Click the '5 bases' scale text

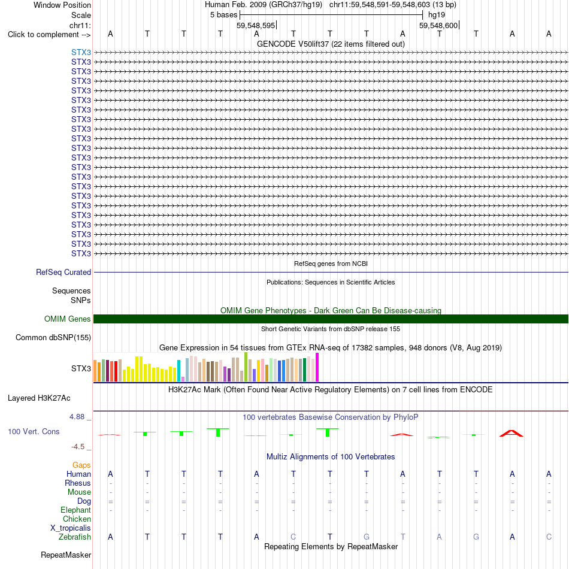[223, 15]
